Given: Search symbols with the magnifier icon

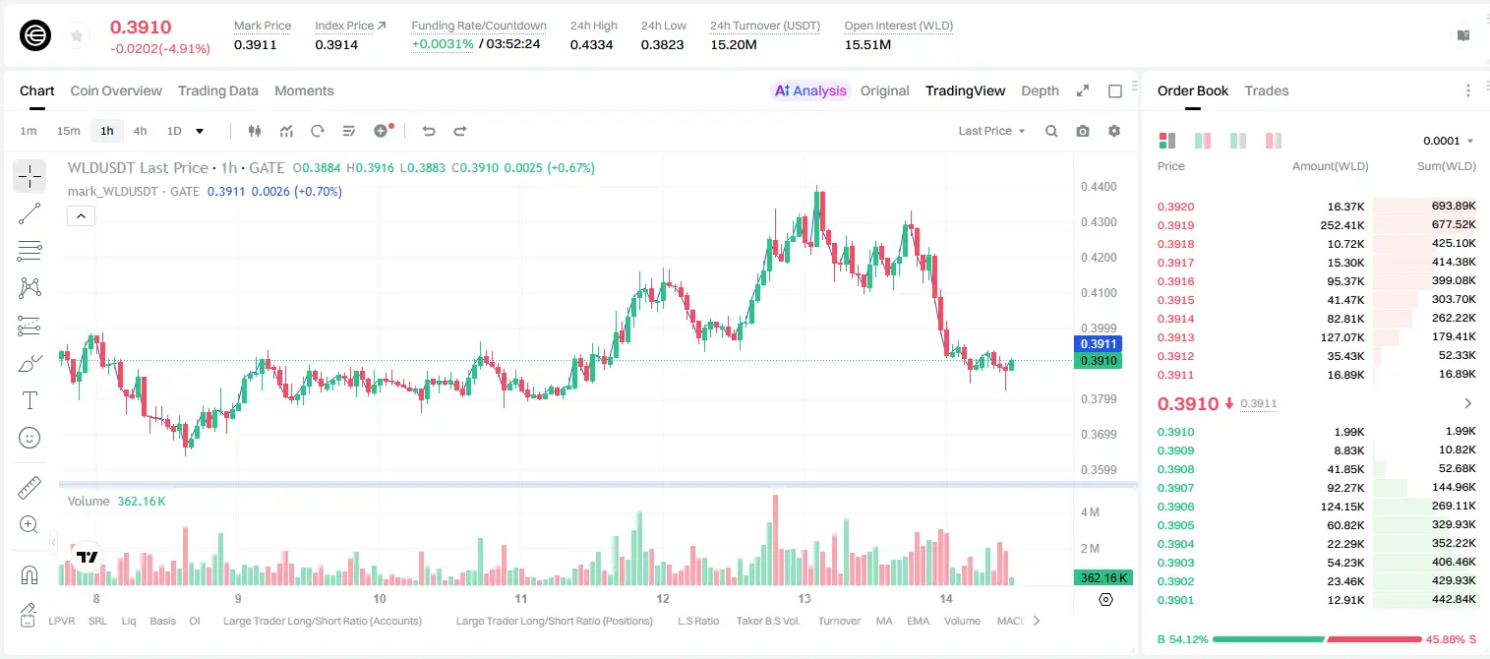Looking at the screenshot, I should point(1051,131).
